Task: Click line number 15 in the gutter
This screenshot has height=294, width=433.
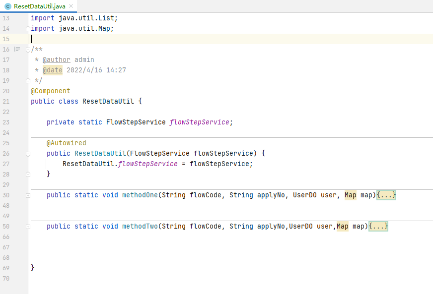Action: [x=6, y=39]
